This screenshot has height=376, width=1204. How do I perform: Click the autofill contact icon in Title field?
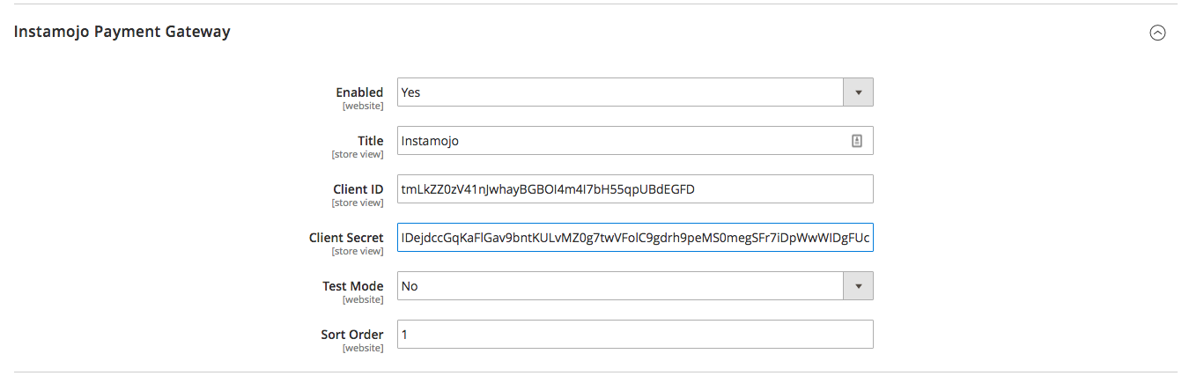856,141
